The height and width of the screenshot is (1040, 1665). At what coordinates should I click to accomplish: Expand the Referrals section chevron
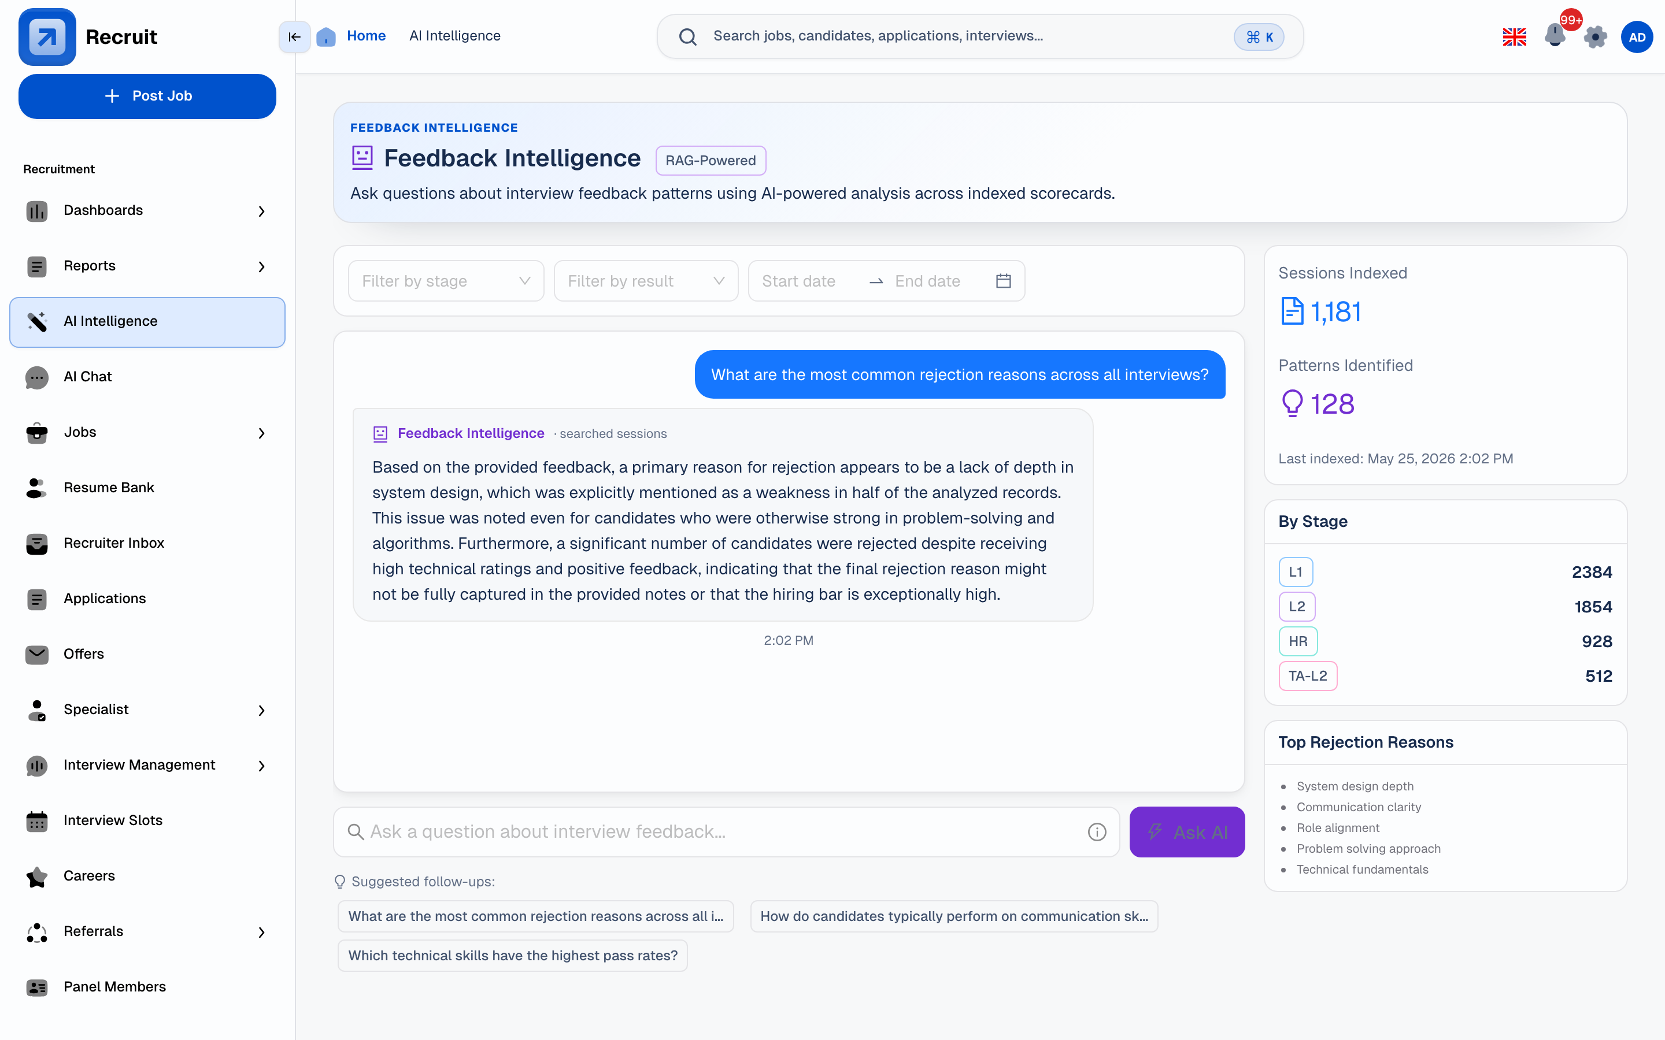pyautogui.click(x=261, y=932)
